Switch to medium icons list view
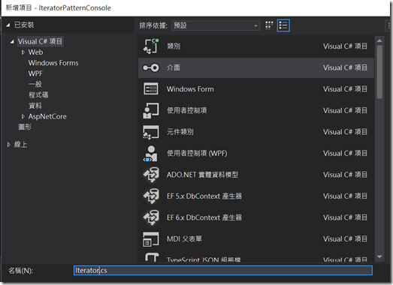This screenshot has height=285, width=393. [x=283, y=25]
